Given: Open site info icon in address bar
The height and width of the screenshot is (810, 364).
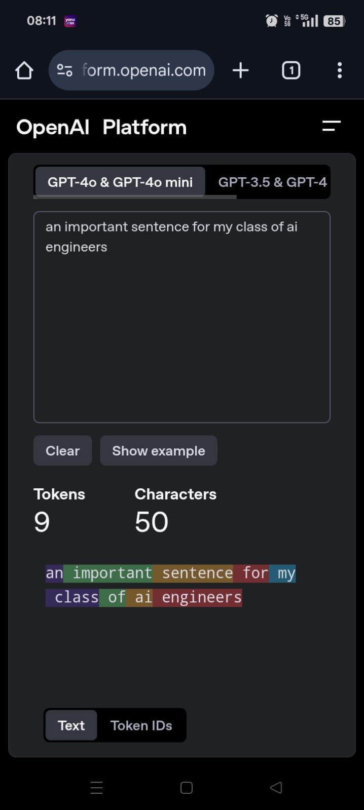Looking at the screenshot, I should pyautogui.click(x=64, y=70).
